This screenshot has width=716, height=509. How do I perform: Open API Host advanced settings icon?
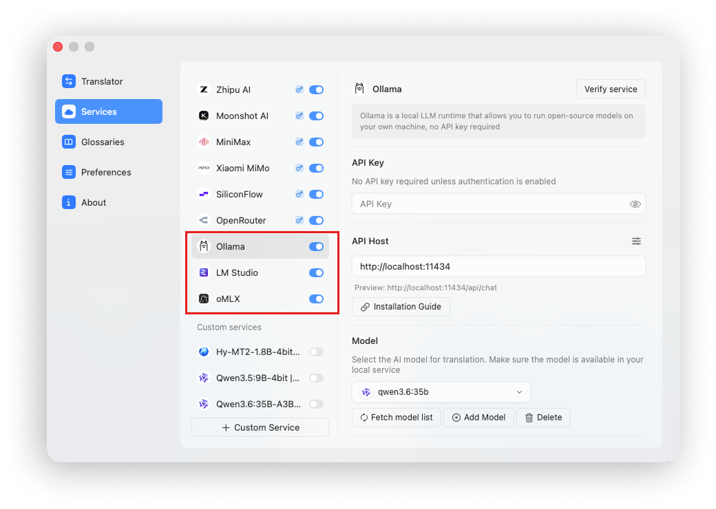[x=636, y=241]
